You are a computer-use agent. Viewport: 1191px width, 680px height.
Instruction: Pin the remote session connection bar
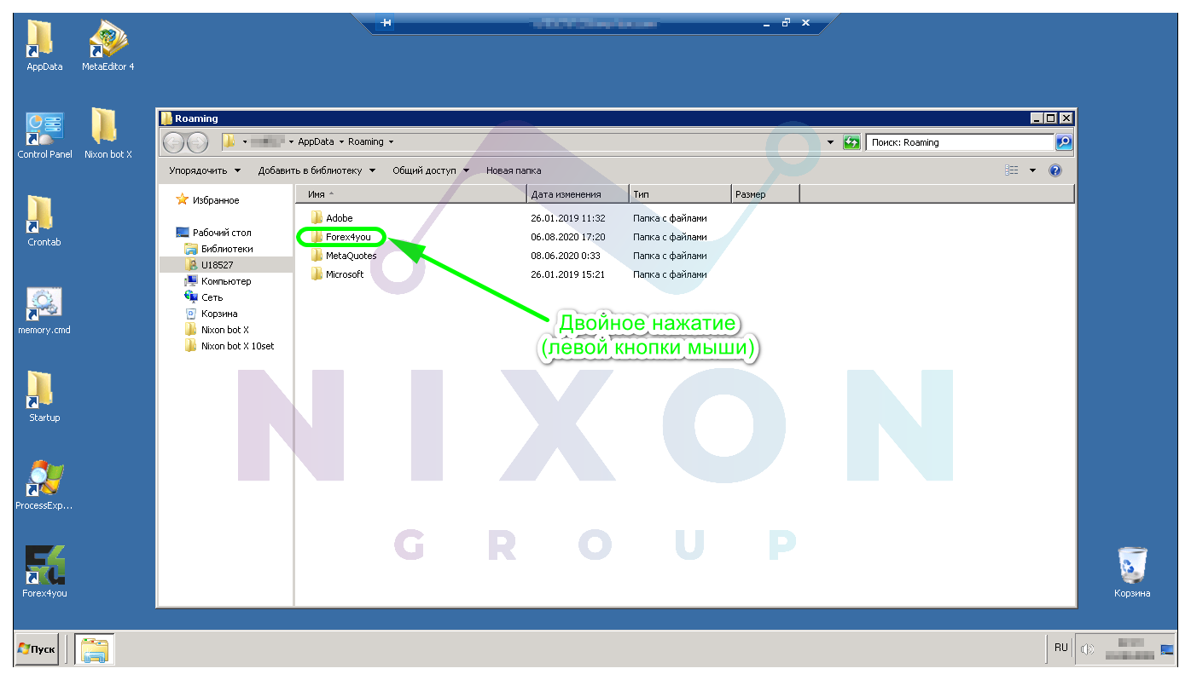(x=386, y=23)
